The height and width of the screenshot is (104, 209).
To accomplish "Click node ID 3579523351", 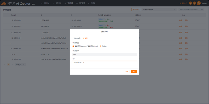I will tap(45, 54).
